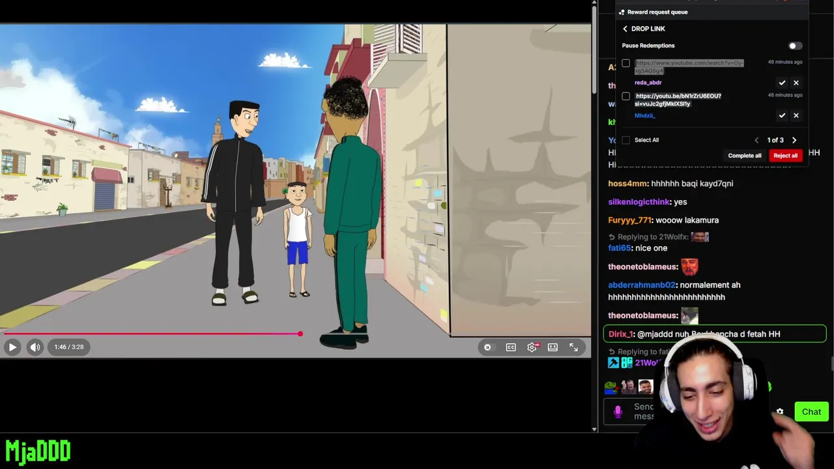This screenshot has width=834, height=469.
Task: Click the scroll up arrow above the page scrollbar
Action: pyautogui.click(x=594, y=3)
